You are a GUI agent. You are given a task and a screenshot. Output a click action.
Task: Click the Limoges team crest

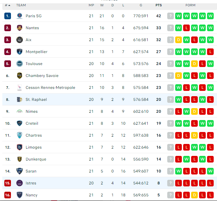[19, 147]
